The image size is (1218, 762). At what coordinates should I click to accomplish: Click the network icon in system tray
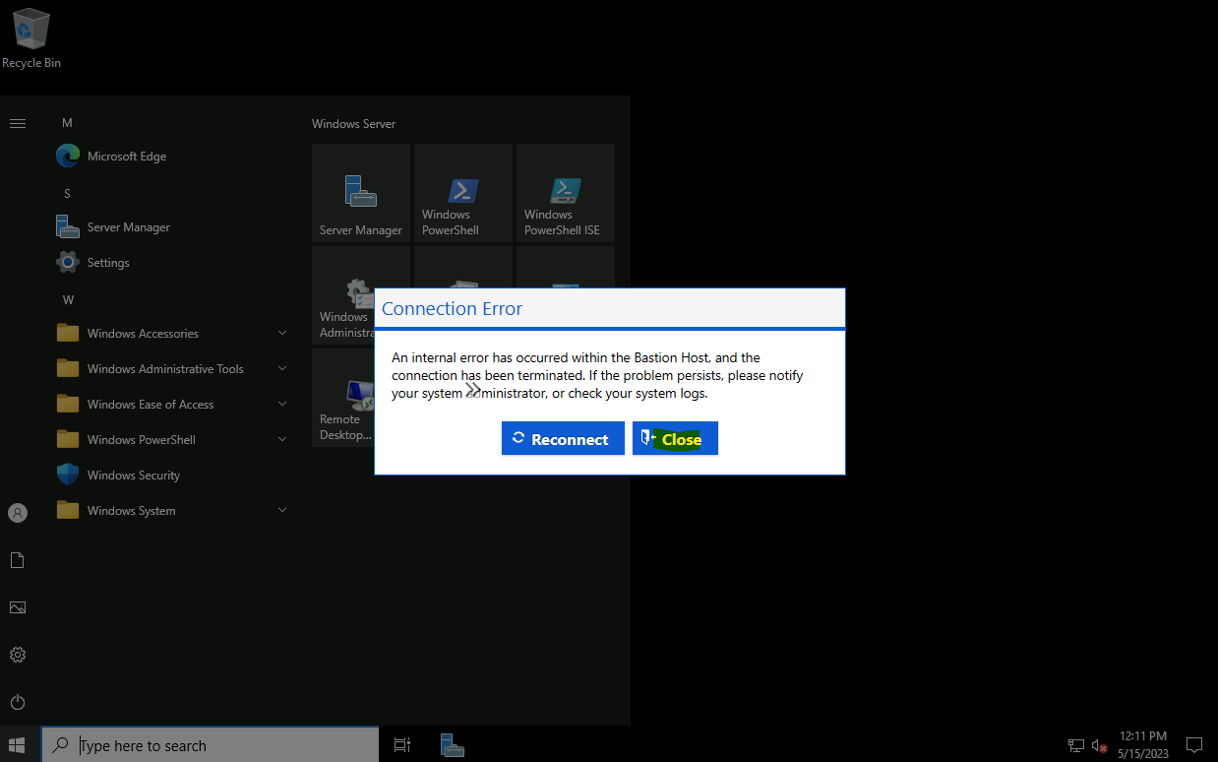coord(1076,745)
